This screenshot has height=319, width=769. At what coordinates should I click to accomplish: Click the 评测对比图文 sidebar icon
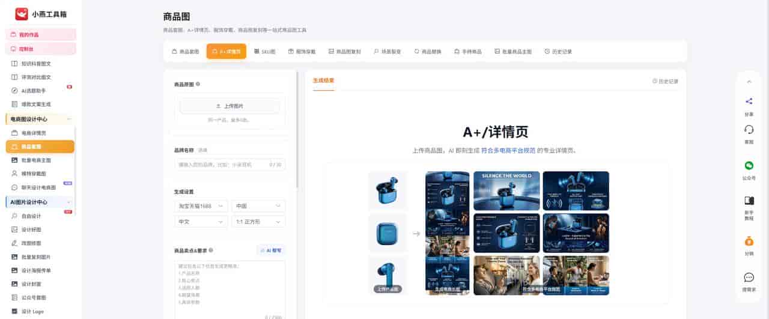15,77
